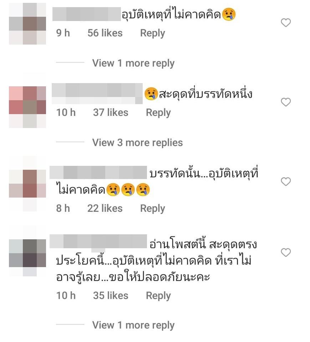Open the first commenter's blurred username
310x342 pixels.
click(87, 14)
